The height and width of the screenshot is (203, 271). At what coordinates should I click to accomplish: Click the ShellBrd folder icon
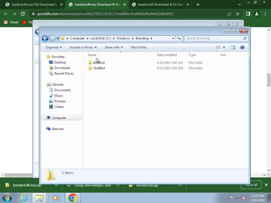[x=90, y=68]
